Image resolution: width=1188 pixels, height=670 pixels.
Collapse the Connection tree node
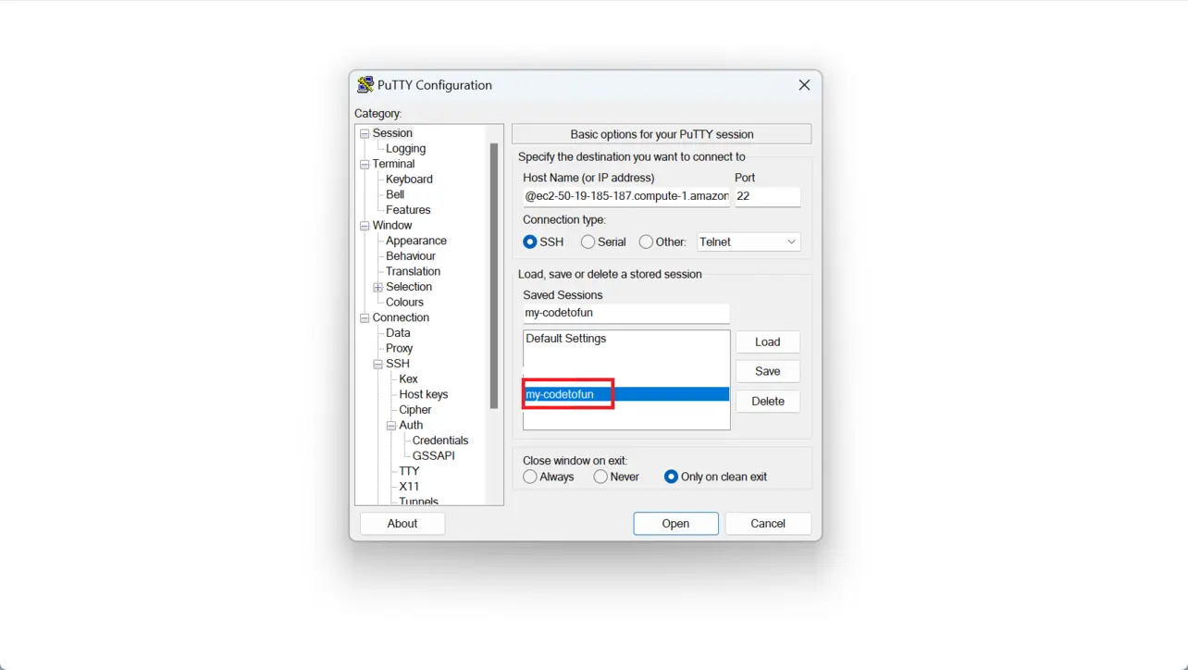coord(365,317)
